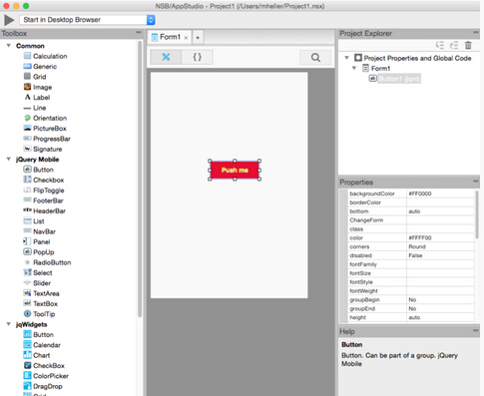The image size is (484, 396).
Task: Open code view curly braces icon
Action: click(x=198, y=57)
